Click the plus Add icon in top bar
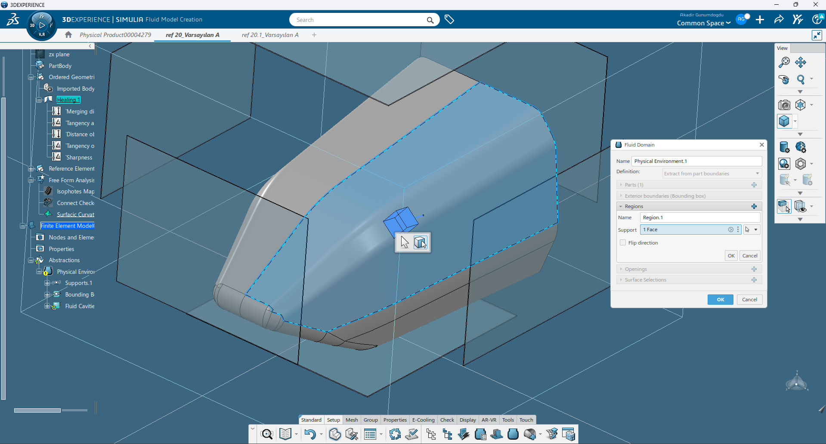This screenshot has height=444, width=826. (x=760, y=20)
